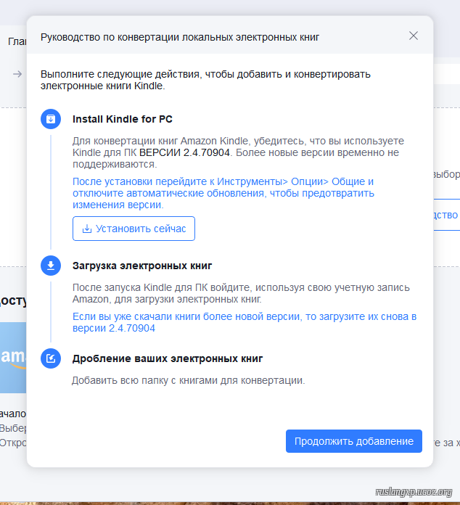Click the ebook splitting step icon
Image resolution: width=460 pixels, height=505 pixels.
pyautogui.click(x=51, y=358)
